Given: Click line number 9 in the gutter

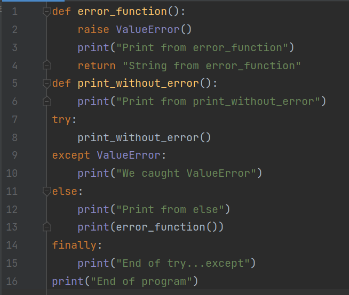Looking at the screenshot, I should 14,155.
